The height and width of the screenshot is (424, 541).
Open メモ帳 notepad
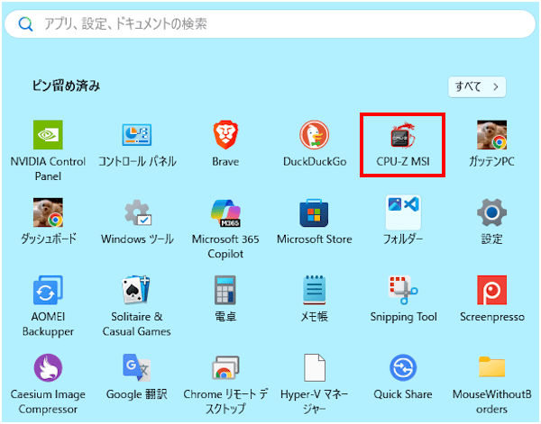tap(314, 290)
